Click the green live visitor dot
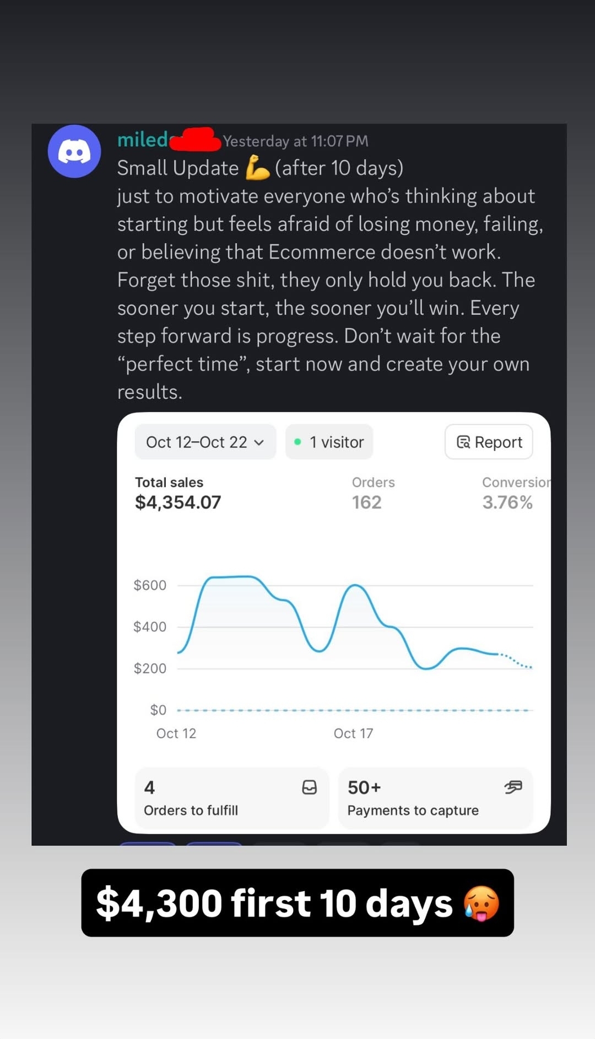The width and height of the screenshot is (595, 1039). (x=297, y=442)
